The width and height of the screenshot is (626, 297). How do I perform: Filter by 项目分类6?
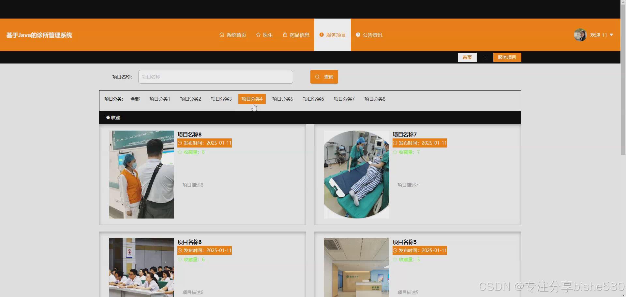pos(313,99)
